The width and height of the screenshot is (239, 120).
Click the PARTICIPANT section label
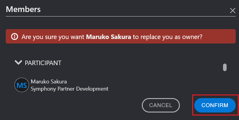click(x=43, y=63)
